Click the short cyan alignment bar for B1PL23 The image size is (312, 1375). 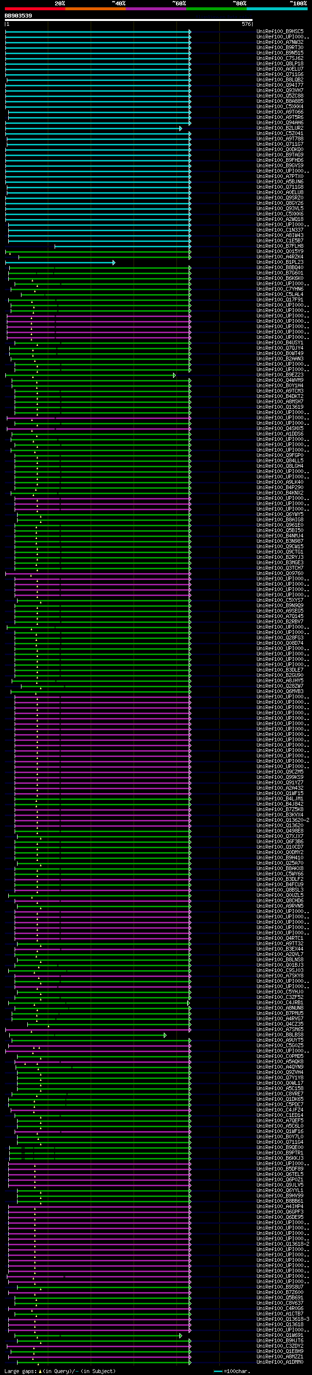[60, 262]
